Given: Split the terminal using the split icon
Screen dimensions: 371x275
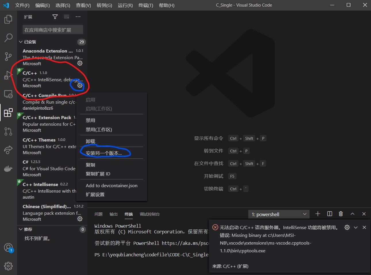Looking at the screenshot, I should (x=329, y=214).
